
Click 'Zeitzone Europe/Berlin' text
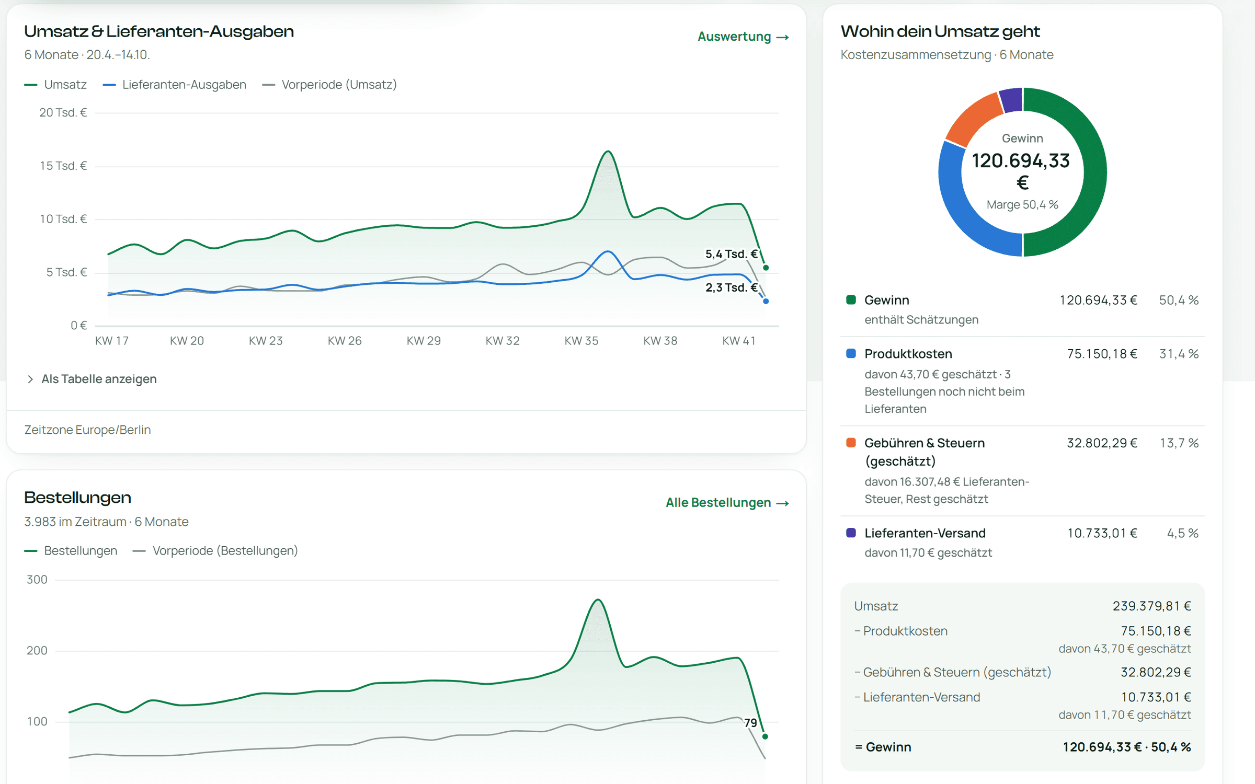point(87,430)
